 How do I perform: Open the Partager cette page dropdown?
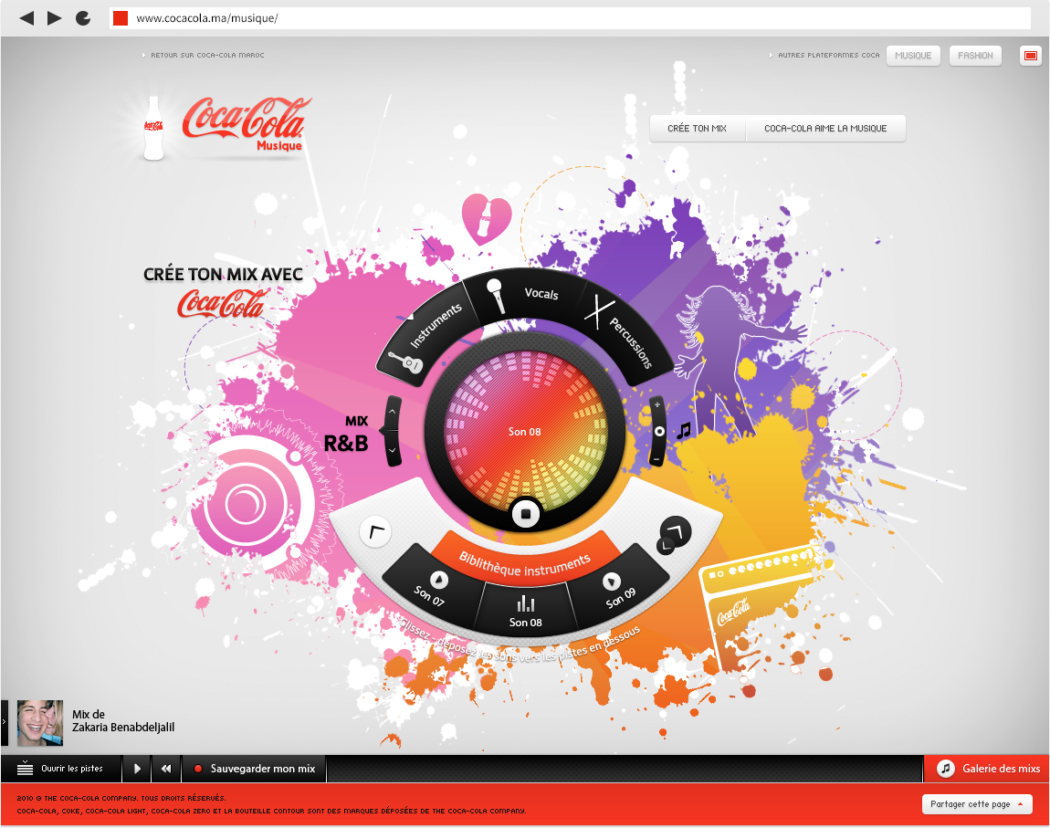(977, 804)
